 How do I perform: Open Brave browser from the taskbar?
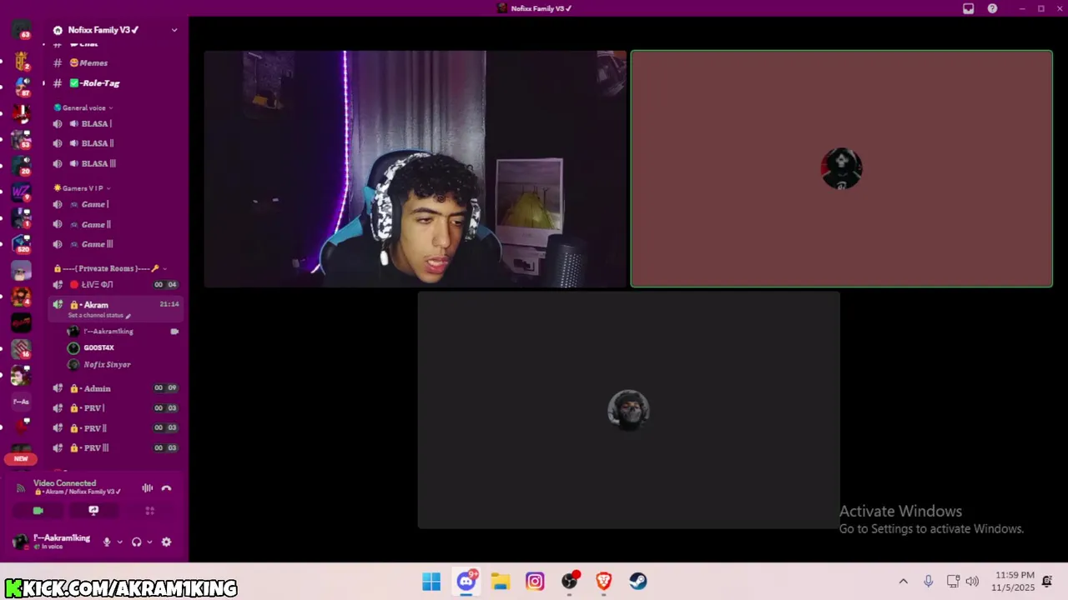point(604,582)
